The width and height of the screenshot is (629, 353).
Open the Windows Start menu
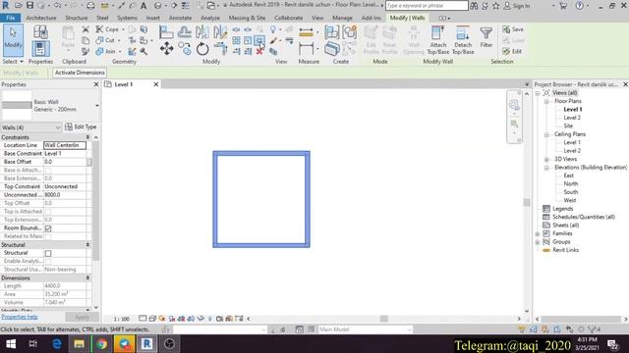(11, 344)
